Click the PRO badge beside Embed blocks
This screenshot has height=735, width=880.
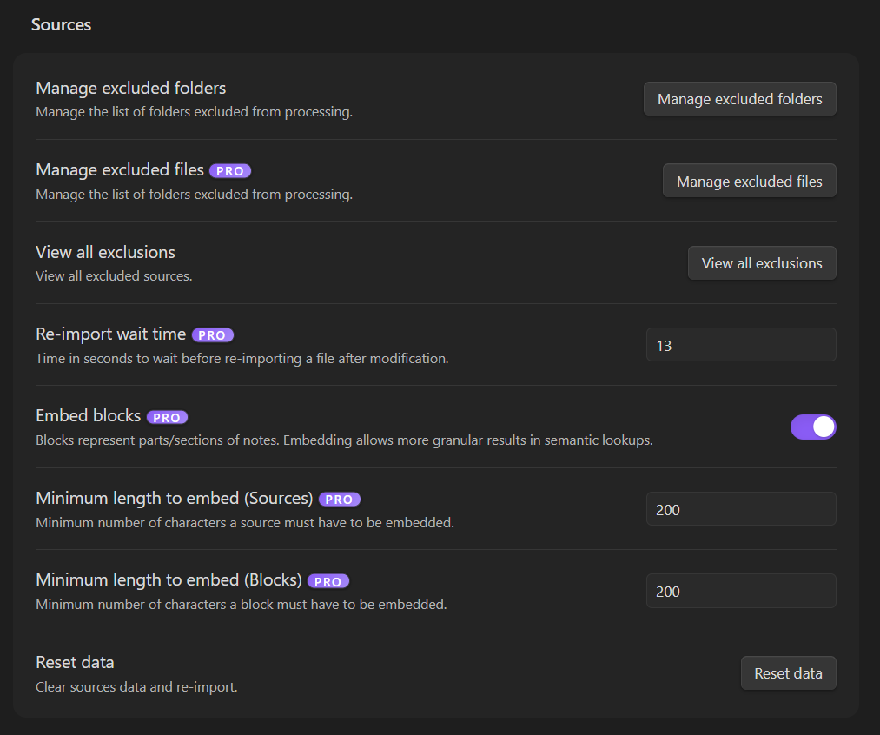(167, 417)
